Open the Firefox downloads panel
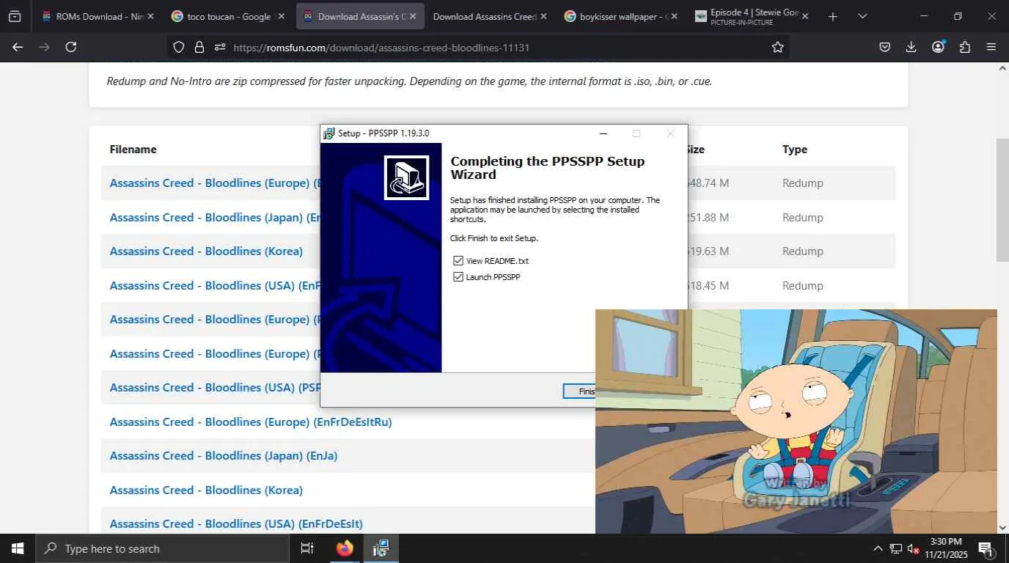 pos(911,47)
